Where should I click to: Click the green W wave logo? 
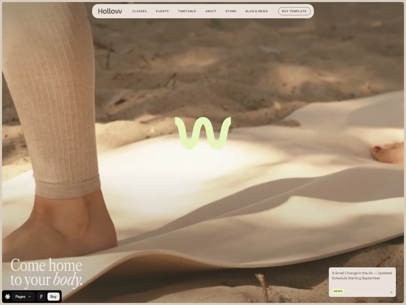(203, 133)
